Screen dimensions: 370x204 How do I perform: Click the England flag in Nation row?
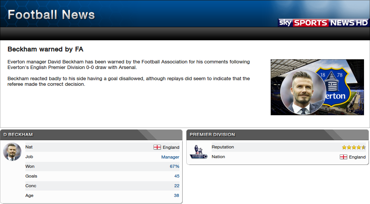[x=343, y=157]
